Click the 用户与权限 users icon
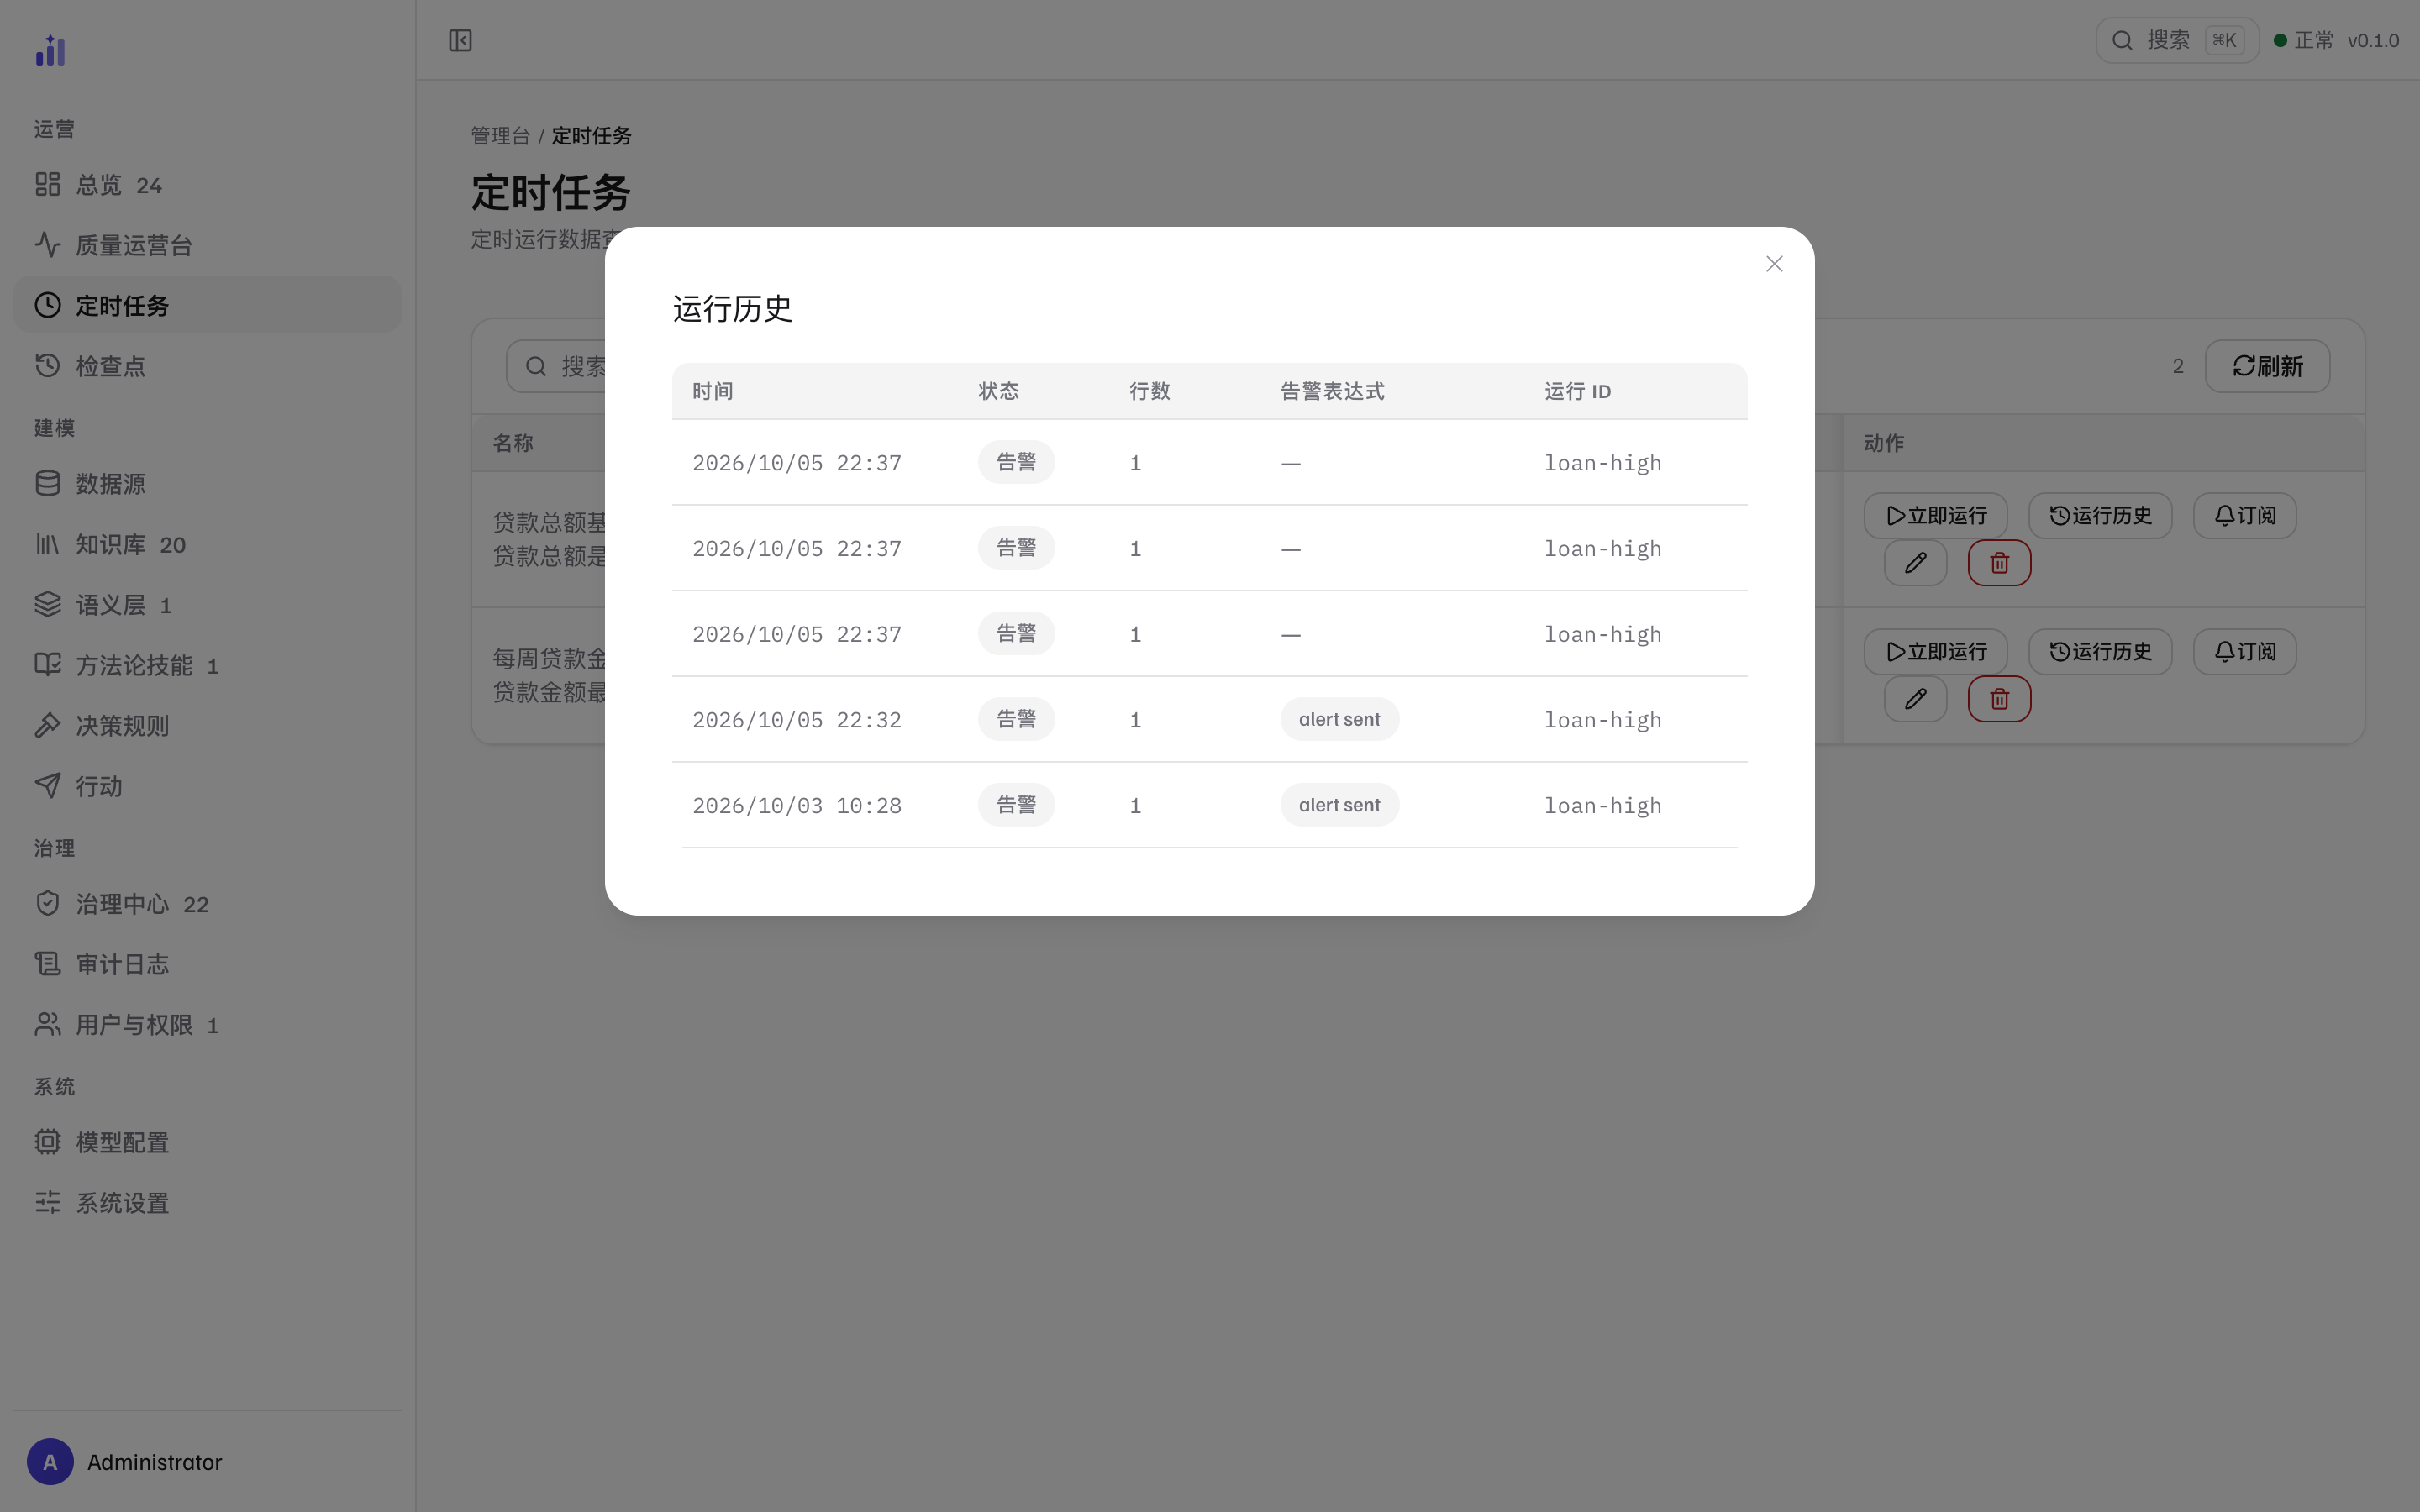The image size is (2420, 1512). pos(48,1025)
